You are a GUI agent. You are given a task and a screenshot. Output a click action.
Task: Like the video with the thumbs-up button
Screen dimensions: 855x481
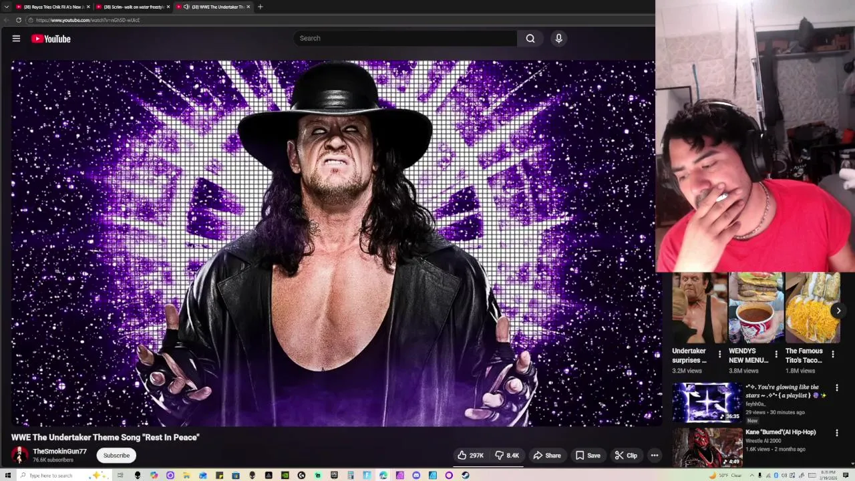[x=470, y=456]
